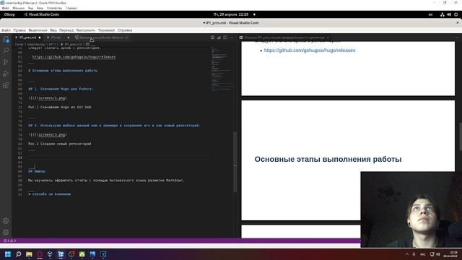Open the Windows Start menu
The width and height of the screenshot is (462, 260).
8,254
